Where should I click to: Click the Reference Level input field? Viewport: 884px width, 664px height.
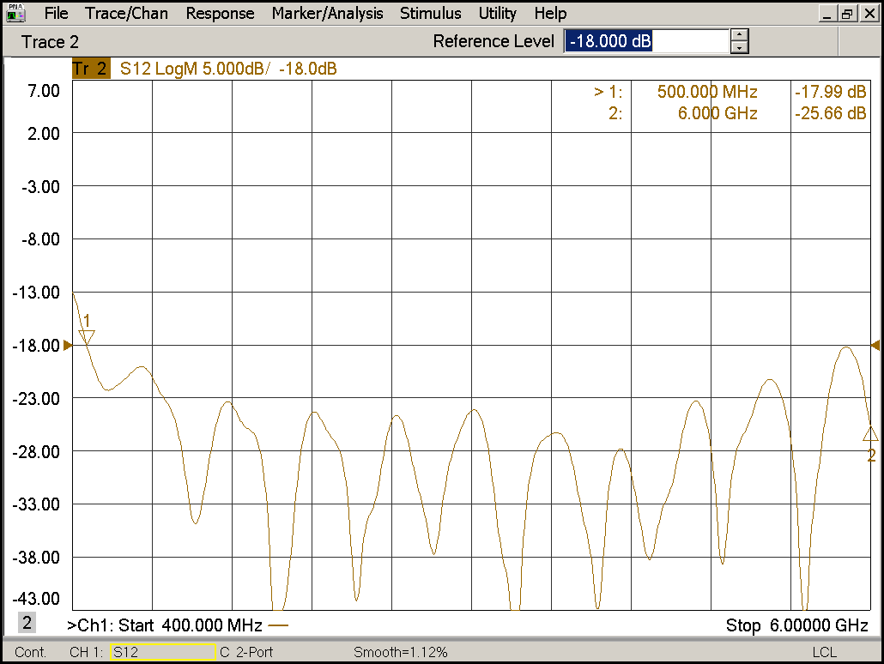point(645,41)
